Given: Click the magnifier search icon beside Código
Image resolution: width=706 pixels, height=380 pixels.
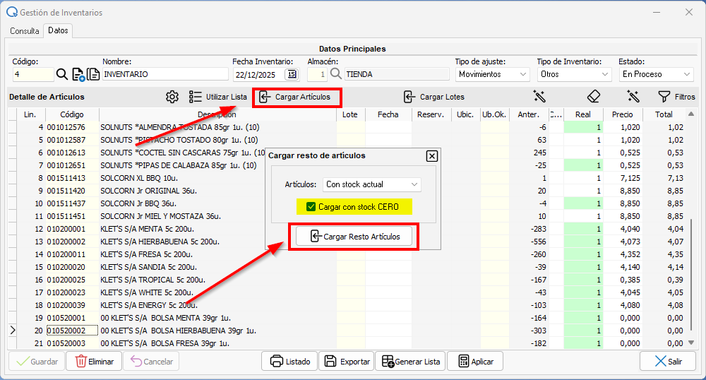Looking at the screenshot, I should pos(62,74).
